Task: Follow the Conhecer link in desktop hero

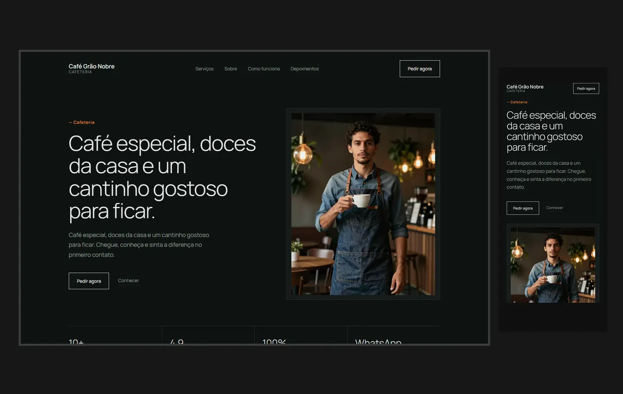Action: point(128,281)
